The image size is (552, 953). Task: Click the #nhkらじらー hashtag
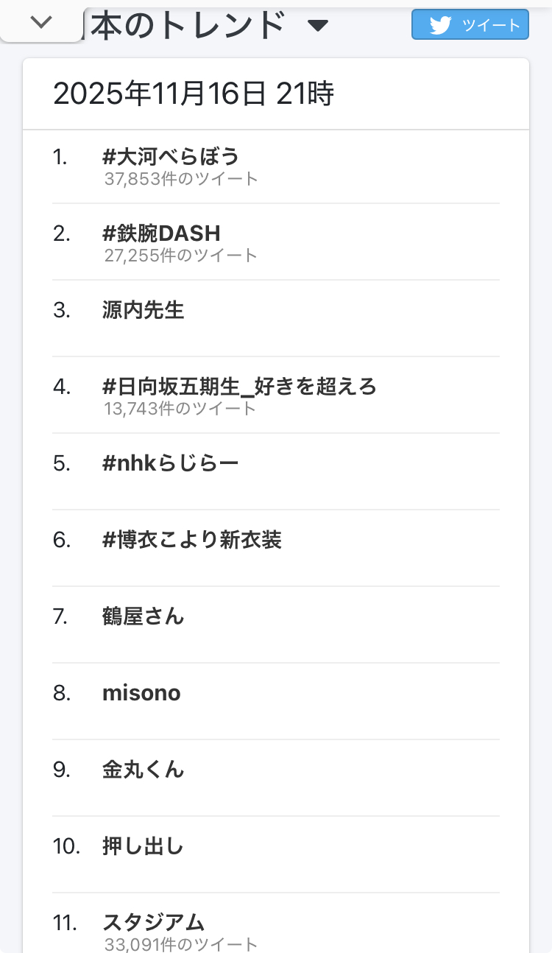[x=171, y=463]
